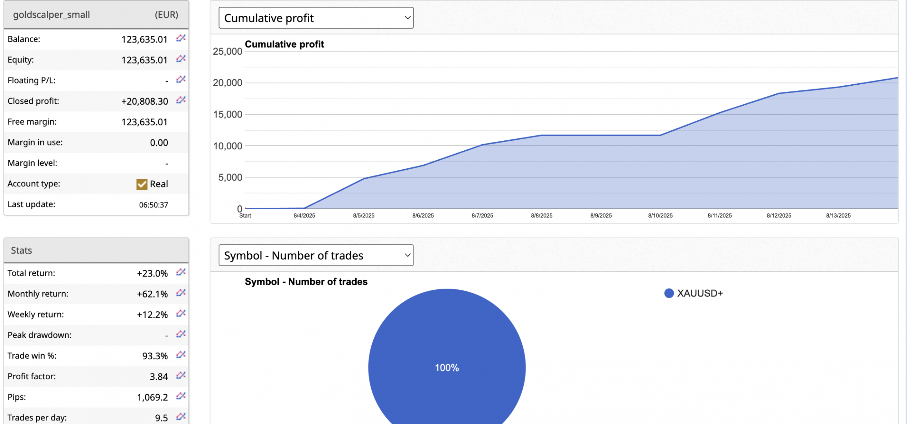914x424 pixels.
Task: Open the Floating P/L chart icon
Action: click(x=181, y=79)
